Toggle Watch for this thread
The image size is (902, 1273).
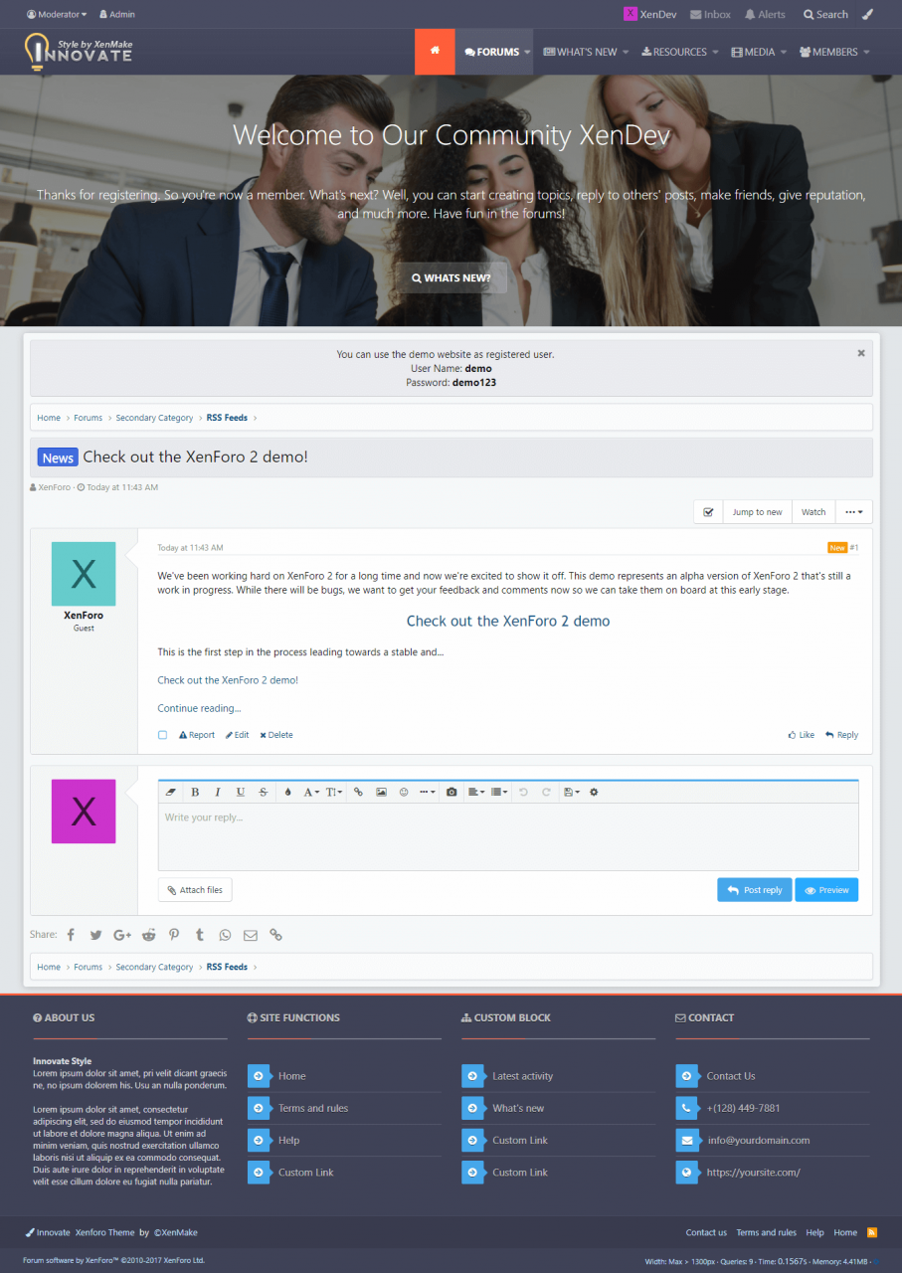[813, 512]
